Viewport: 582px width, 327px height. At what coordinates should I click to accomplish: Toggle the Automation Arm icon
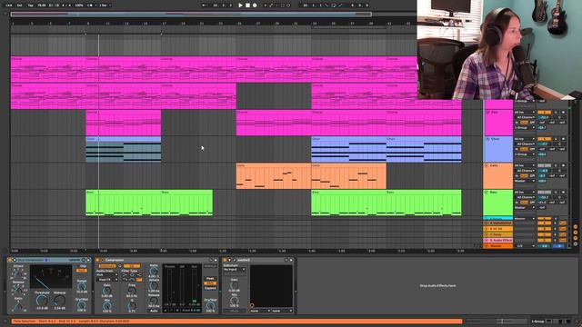point(271,5)
